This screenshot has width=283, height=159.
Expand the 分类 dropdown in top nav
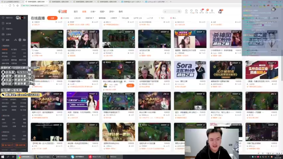pyautogui.click(x=93, y=12)
